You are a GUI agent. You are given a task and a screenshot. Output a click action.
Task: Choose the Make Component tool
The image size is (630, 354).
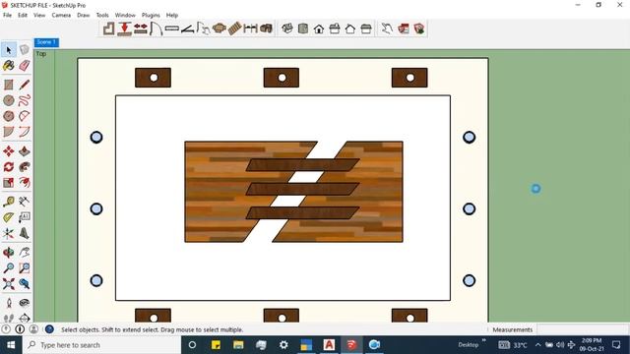point(24,50)
